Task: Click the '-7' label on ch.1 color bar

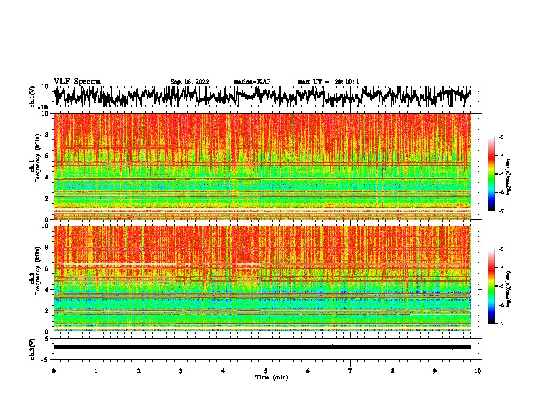Action: click(x=501, y=211)
